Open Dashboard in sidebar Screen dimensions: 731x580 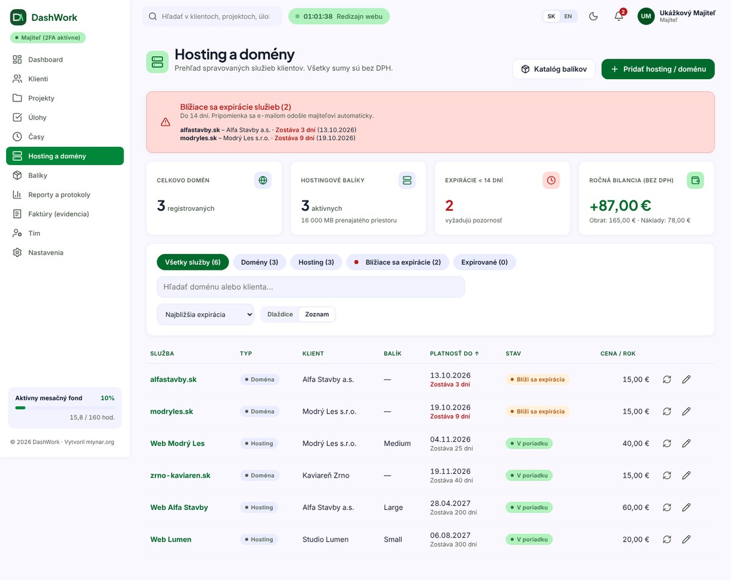click(65, 60)
